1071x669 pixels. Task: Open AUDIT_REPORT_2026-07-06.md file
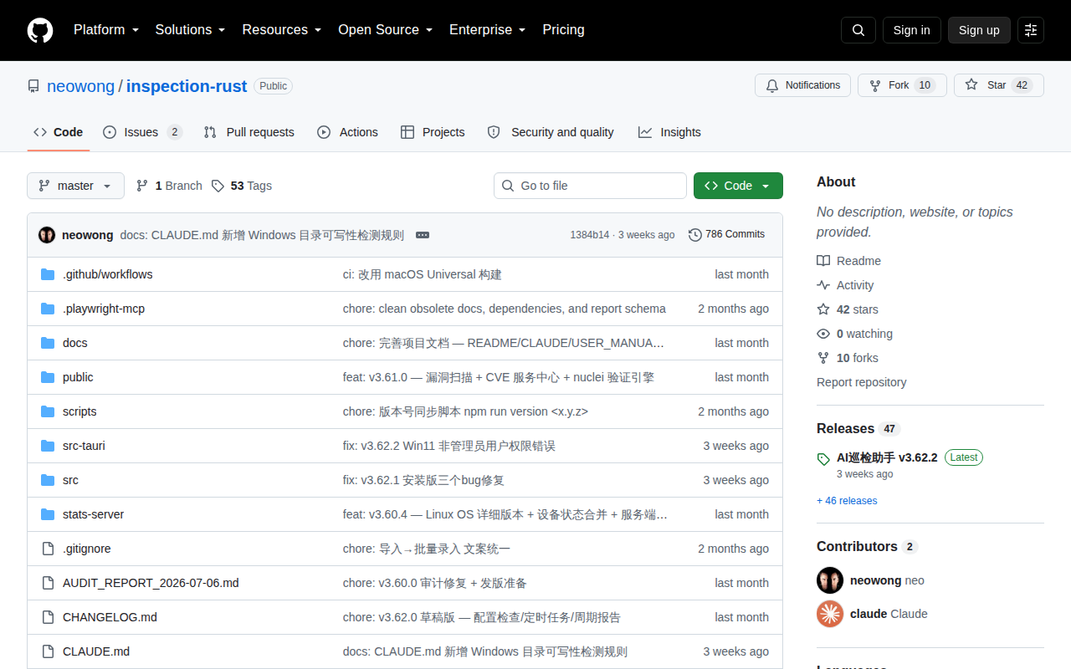click(151, 583)
